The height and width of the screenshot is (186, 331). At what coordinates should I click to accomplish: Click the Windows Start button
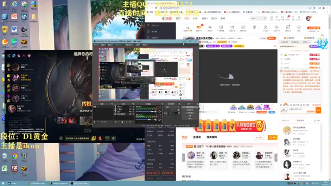click(x=3, y=183)
